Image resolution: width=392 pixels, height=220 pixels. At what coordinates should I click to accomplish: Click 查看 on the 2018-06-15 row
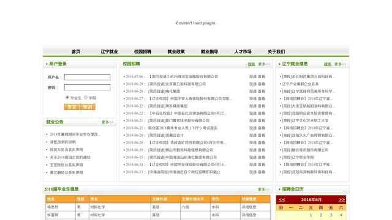click(262, 158)
